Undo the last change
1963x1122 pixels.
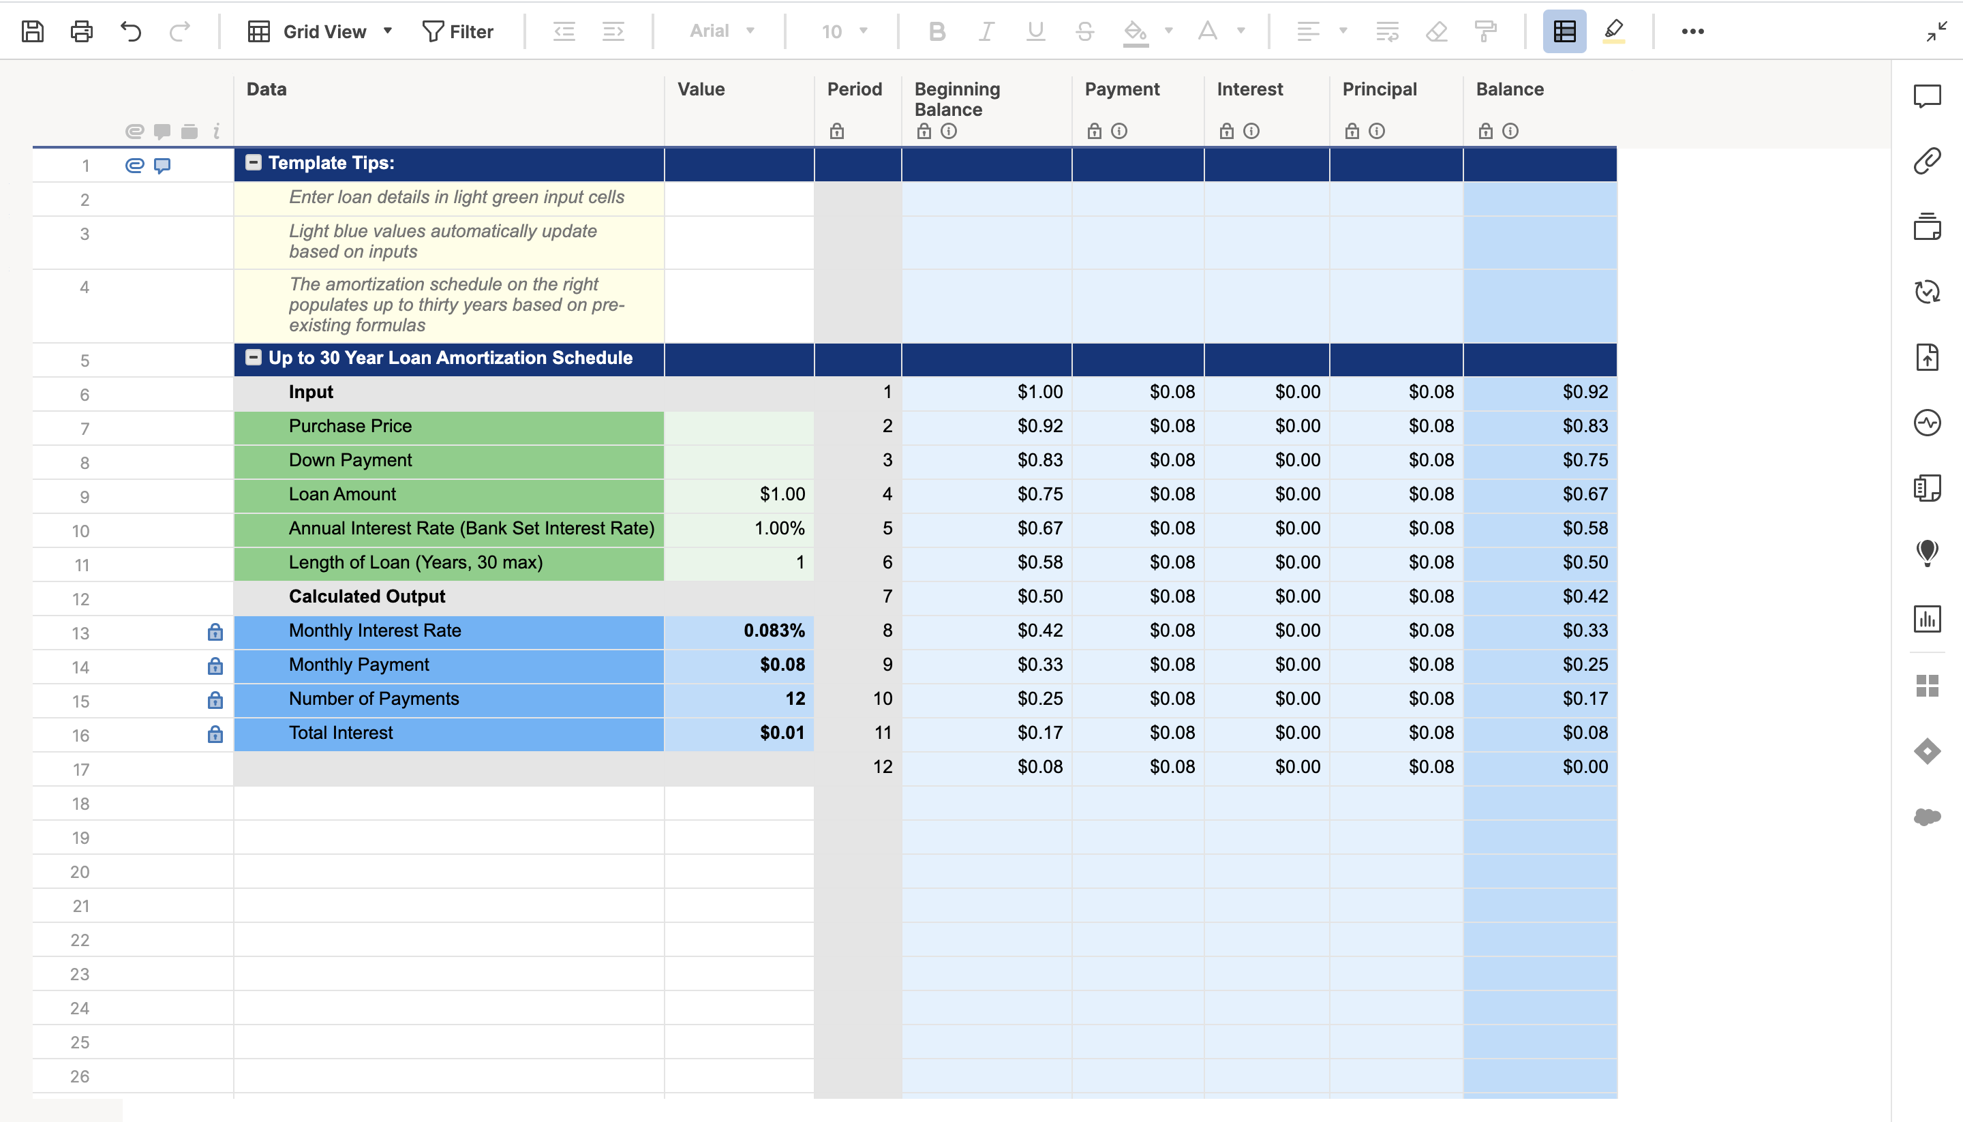point(130,31)
